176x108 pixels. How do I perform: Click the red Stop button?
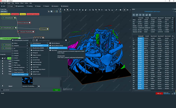[159, 93]
